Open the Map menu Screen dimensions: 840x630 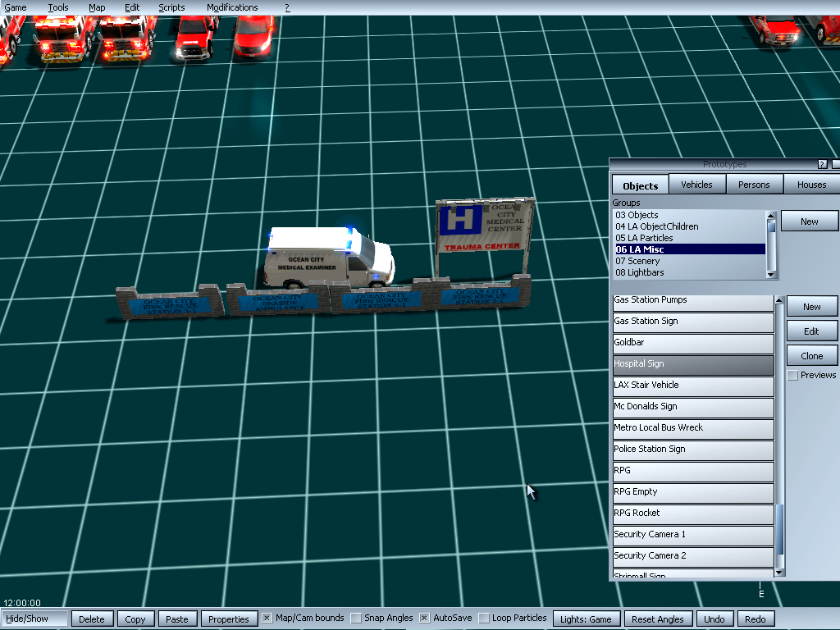pyautogui.click(x=97, y=7)
